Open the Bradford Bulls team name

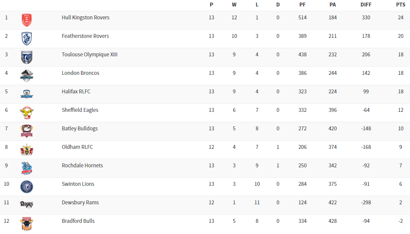[78, 221]
